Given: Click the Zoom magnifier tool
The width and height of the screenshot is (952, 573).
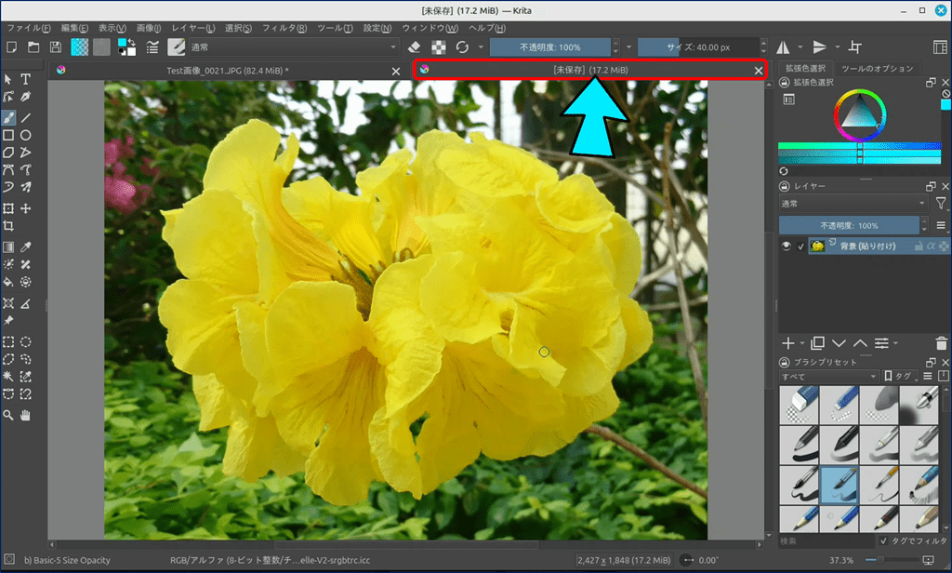Looking at the screenshot, I should point(8,414).
